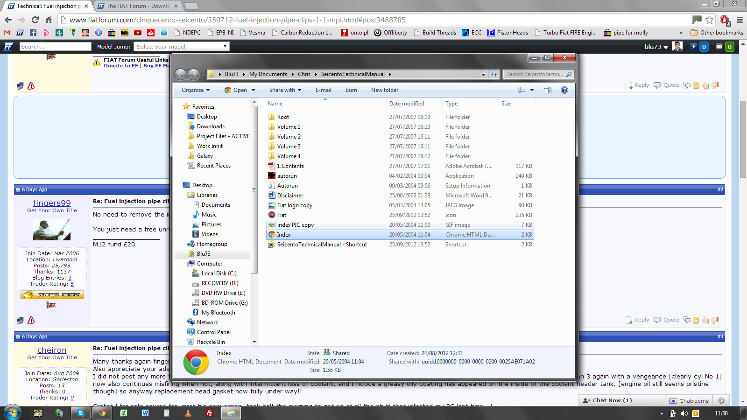Image resolution: width=747 pixels, height=420 pixels.
Task: Select My Bluetooth in navigation pane
Action: coord(218,313)
